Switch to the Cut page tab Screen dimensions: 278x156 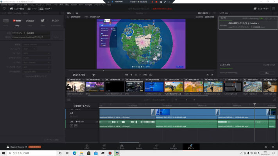pos(104,147)
